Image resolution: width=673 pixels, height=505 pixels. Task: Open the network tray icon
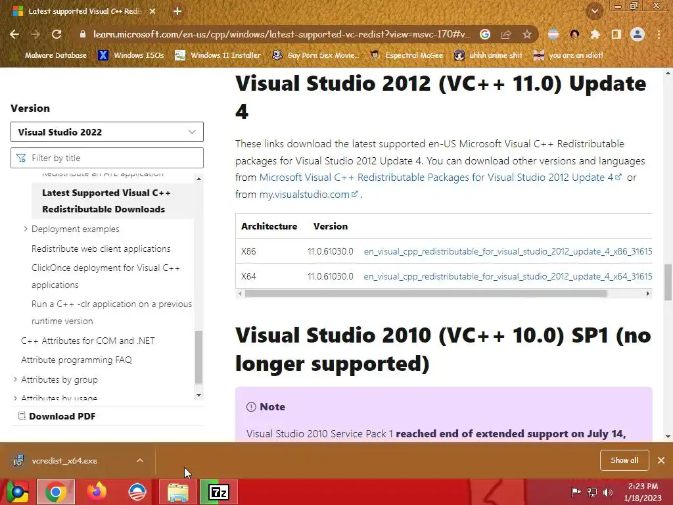click(592, 492)
